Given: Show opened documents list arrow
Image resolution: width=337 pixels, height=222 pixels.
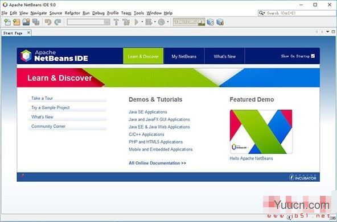Looking at the screenshot, I should 328,32.
